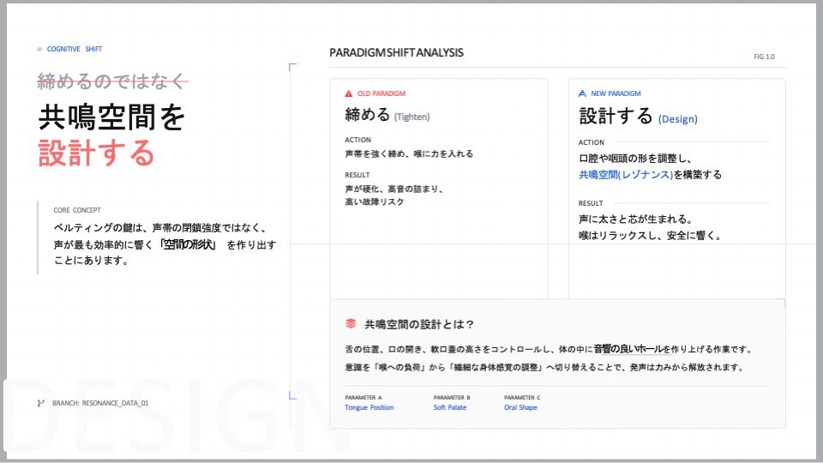The image size is (823, 463).
Task: Click the FIG 1.0 label
Action: [764, 57]
